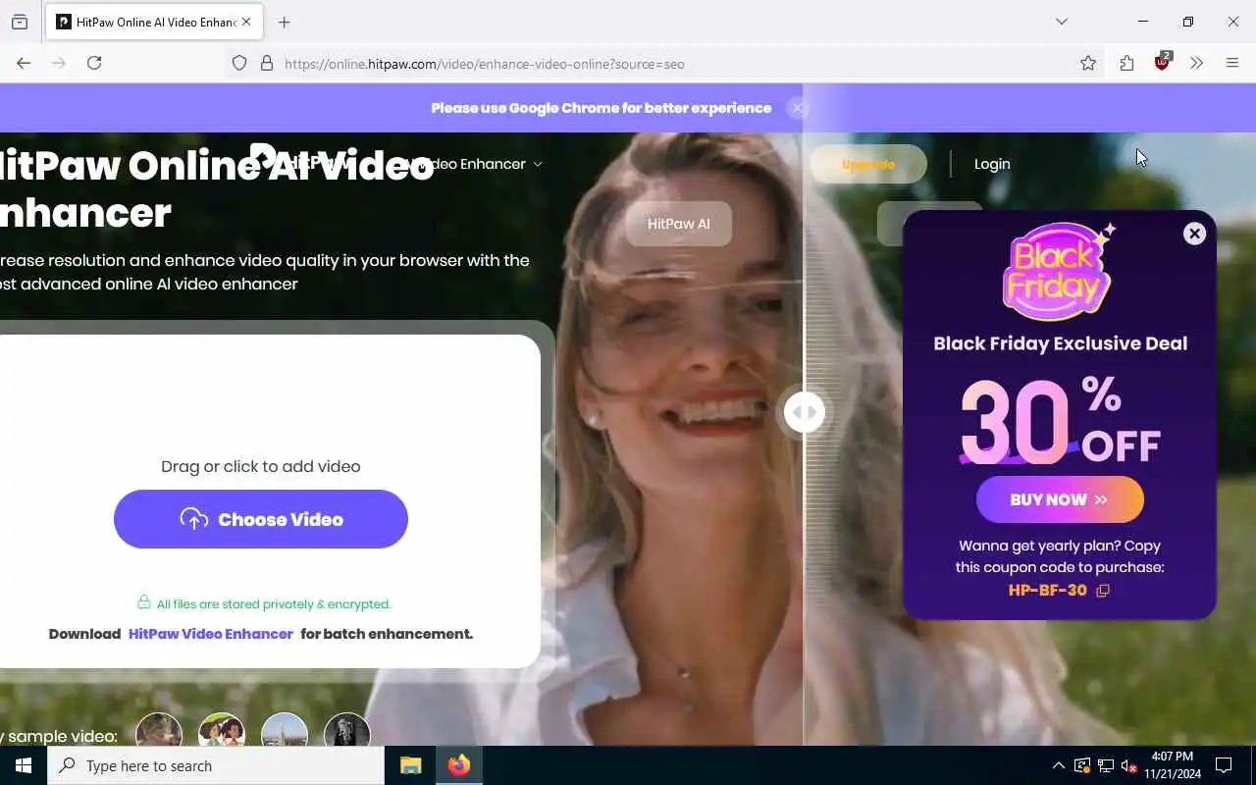Click the Black Friday Exclusive Deal heading
The width and height of the screenshot is (1256, 785).
1060,343
